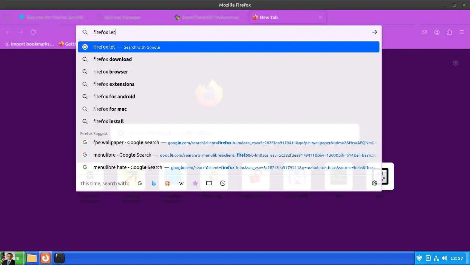Maximize the Mozilla Firefox window
470x265 pixels.
coord(454,5)
